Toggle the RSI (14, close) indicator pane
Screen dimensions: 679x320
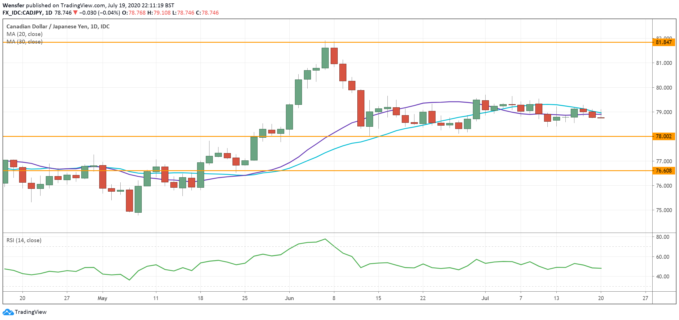(24, 240)
